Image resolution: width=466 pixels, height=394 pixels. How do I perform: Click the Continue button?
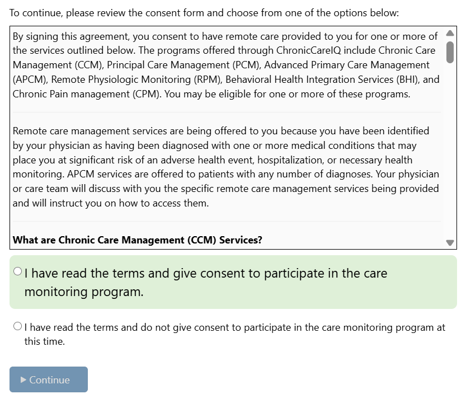(49, 379)
